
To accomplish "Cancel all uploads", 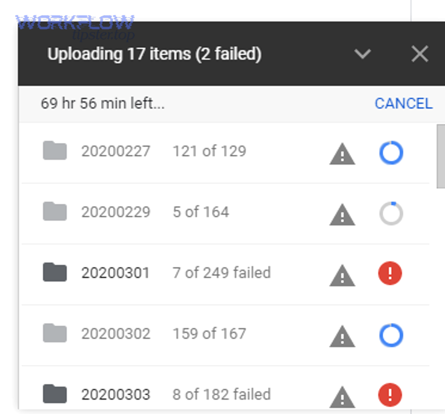I will pos(403,103).
